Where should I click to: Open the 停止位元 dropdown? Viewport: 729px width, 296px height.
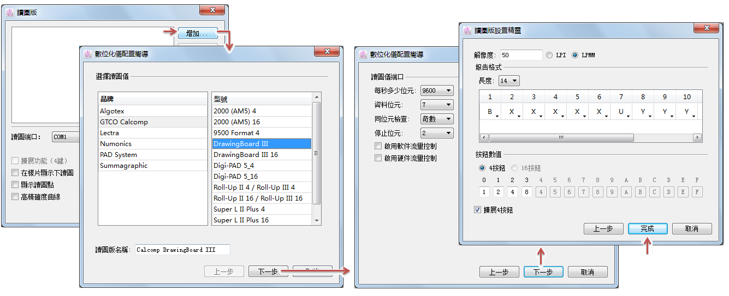437,133
